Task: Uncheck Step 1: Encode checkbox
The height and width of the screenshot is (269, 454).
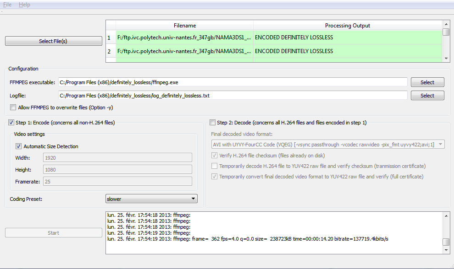Action: coord(11,123)
